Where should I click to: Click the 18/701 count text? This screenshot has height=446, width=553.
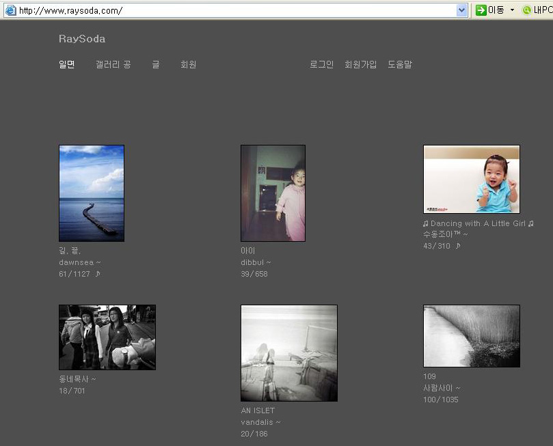pyautogui.click(x=72, y=391)
